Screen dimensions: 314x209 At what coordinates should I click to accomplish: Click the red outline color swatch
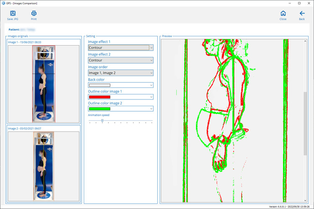(x=100, y=97)
